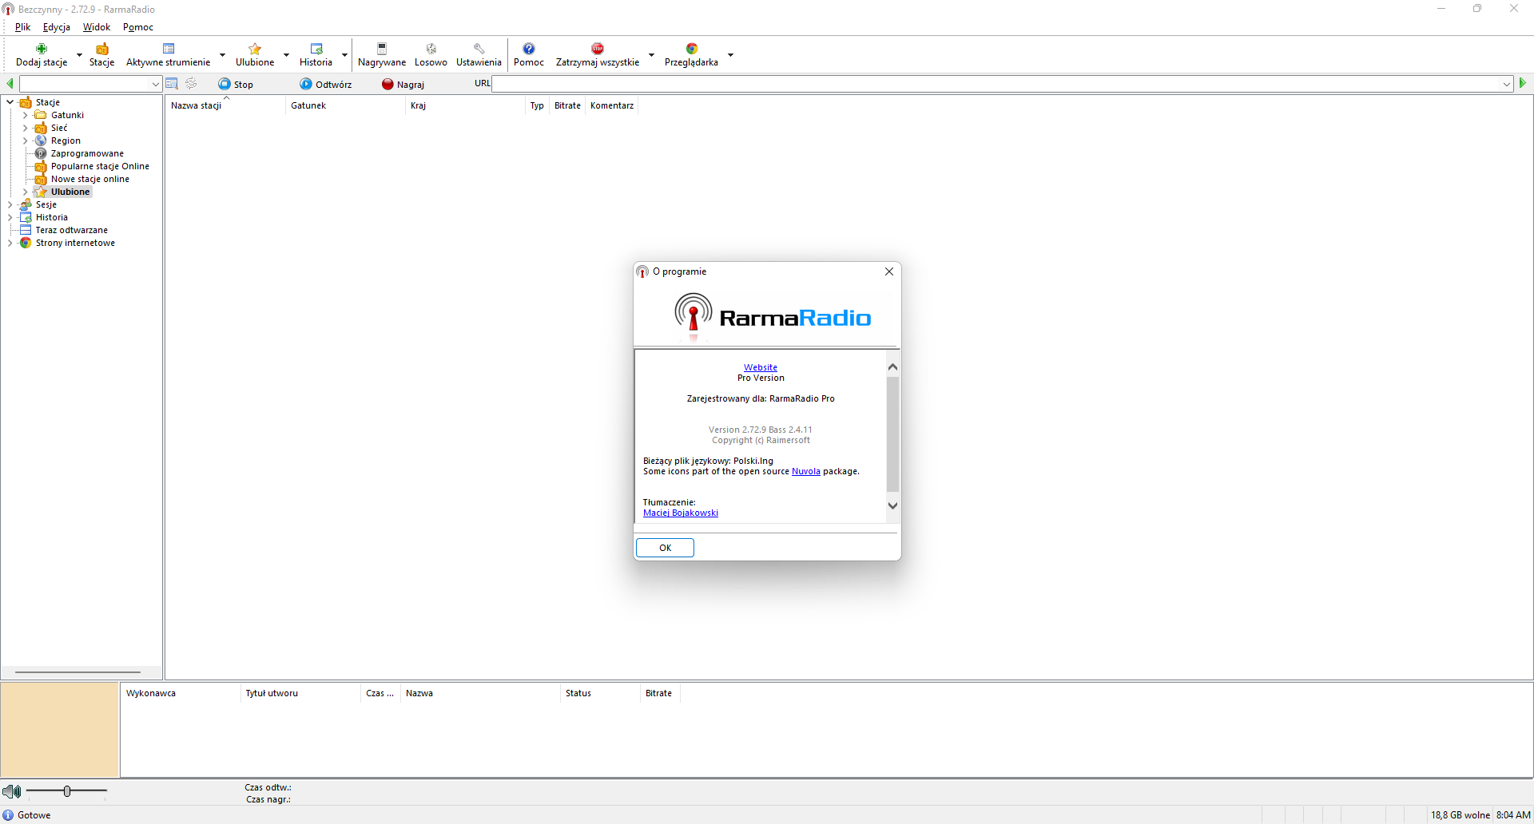Open the Nuvola link
This screenshot has width=1534, height=824.
pos(806,471)
